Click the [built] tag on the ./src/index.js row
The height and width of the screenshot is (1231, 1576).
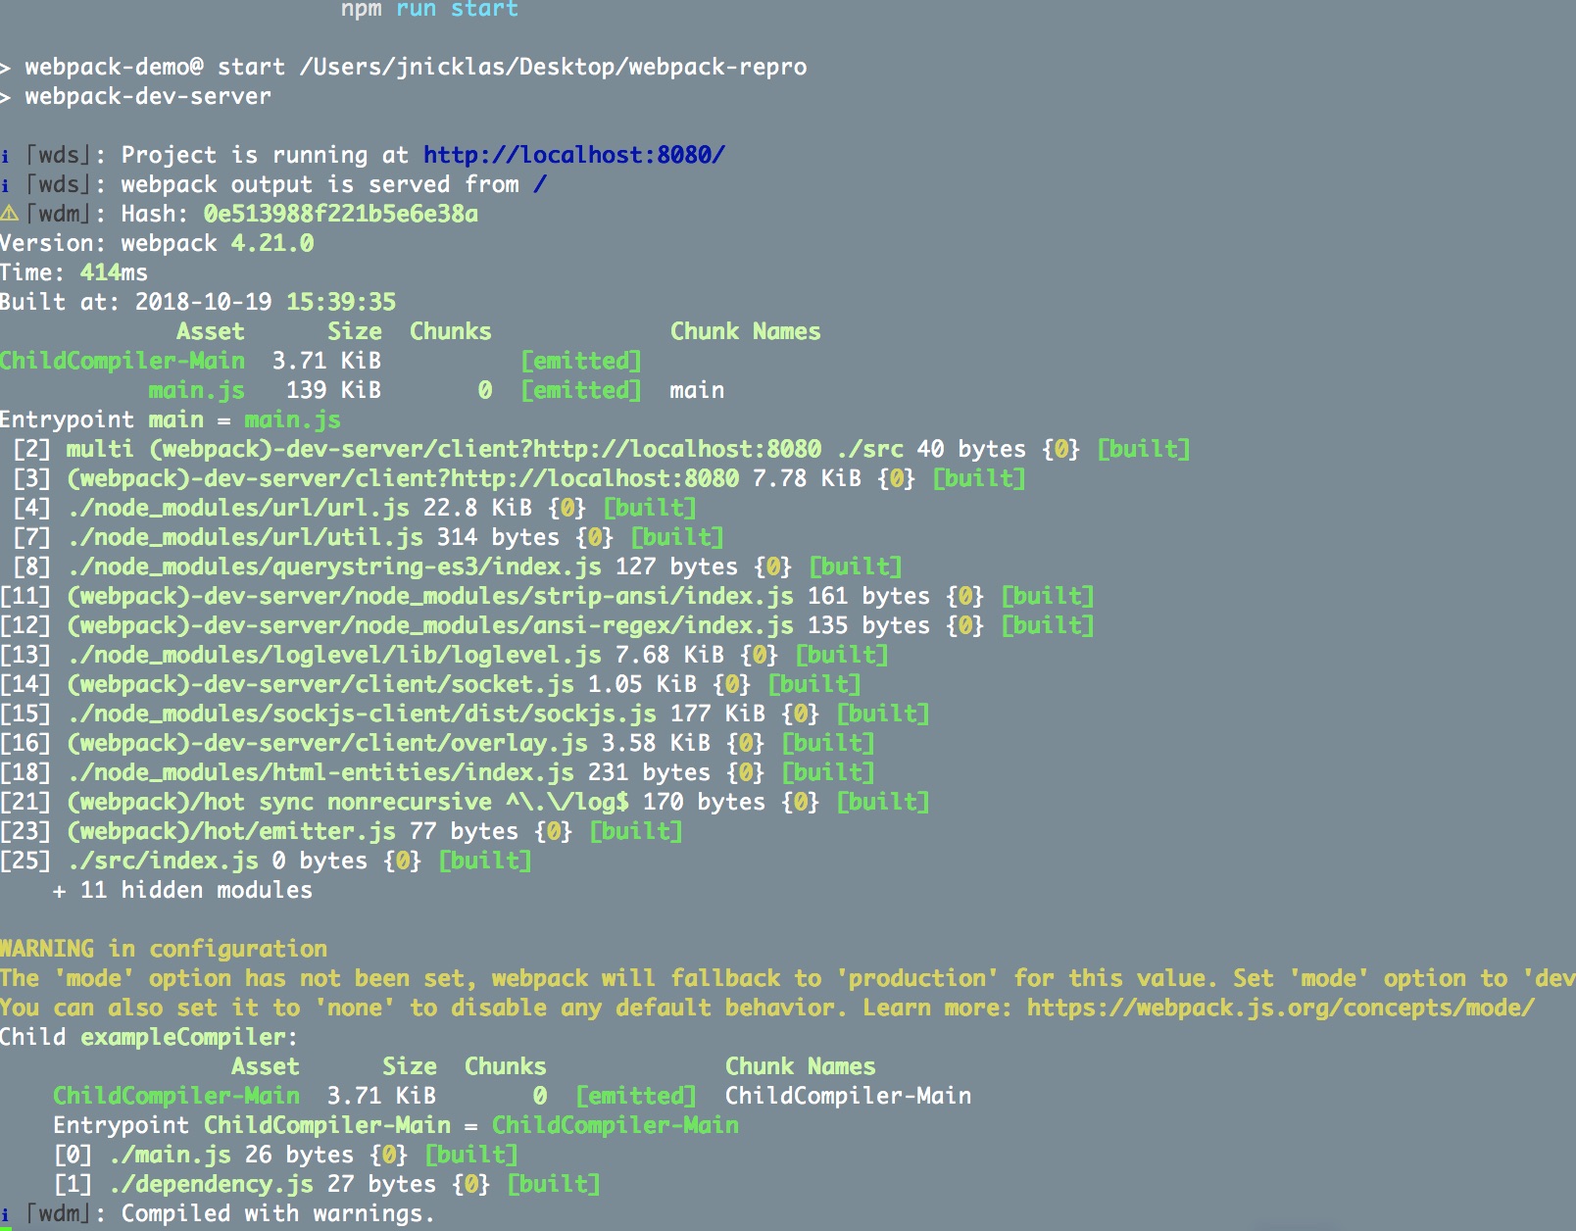tap(485, 861)
